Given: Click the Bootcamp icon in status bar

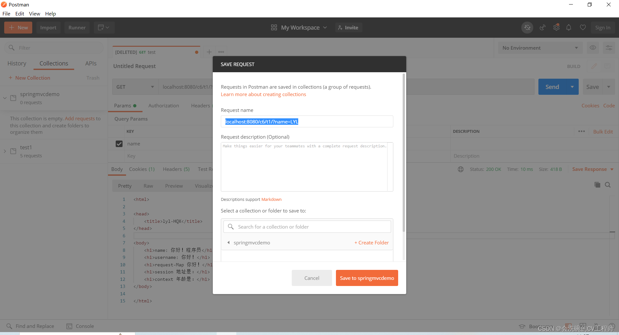Looking at the screenshot, I should [522, 327].
